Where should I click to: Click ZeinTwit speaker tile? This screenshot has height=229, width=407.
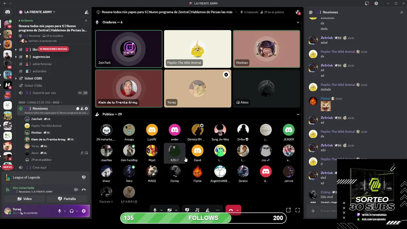click(x=129, y=49)
